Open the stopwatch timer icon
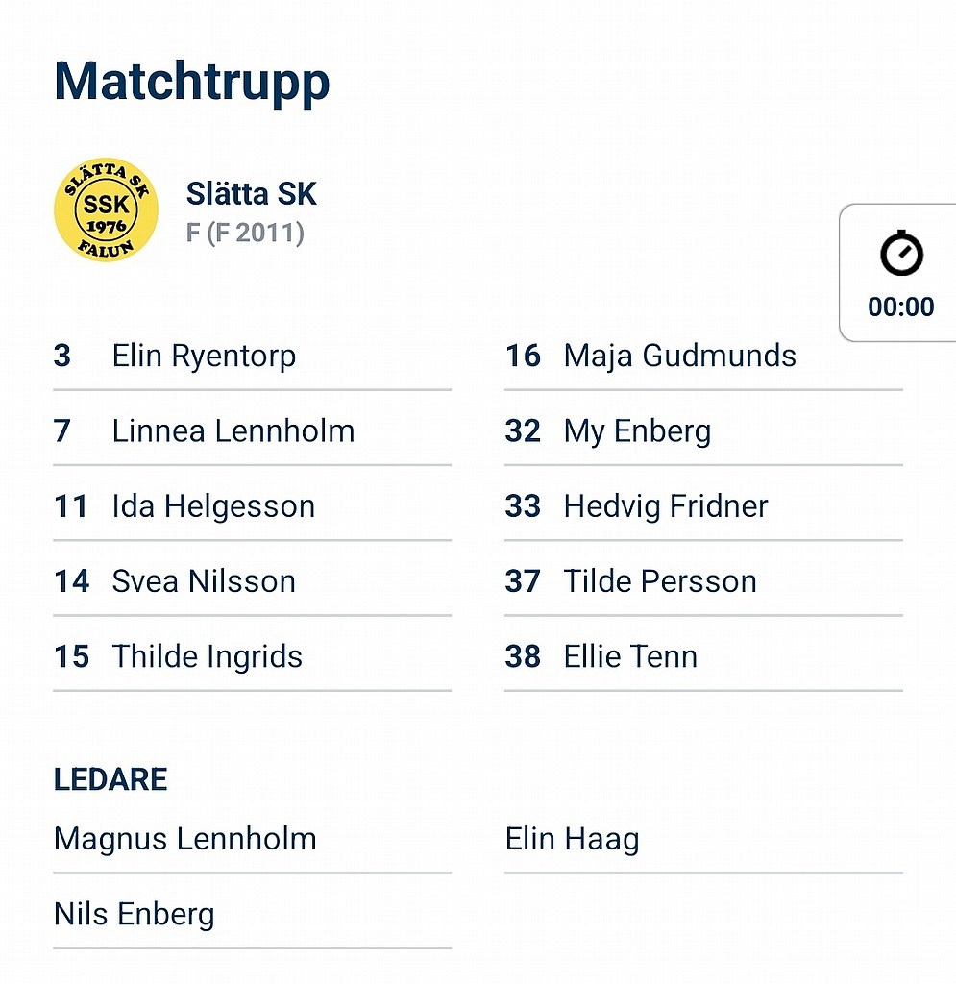956x984 pixels. pos(901,253)
